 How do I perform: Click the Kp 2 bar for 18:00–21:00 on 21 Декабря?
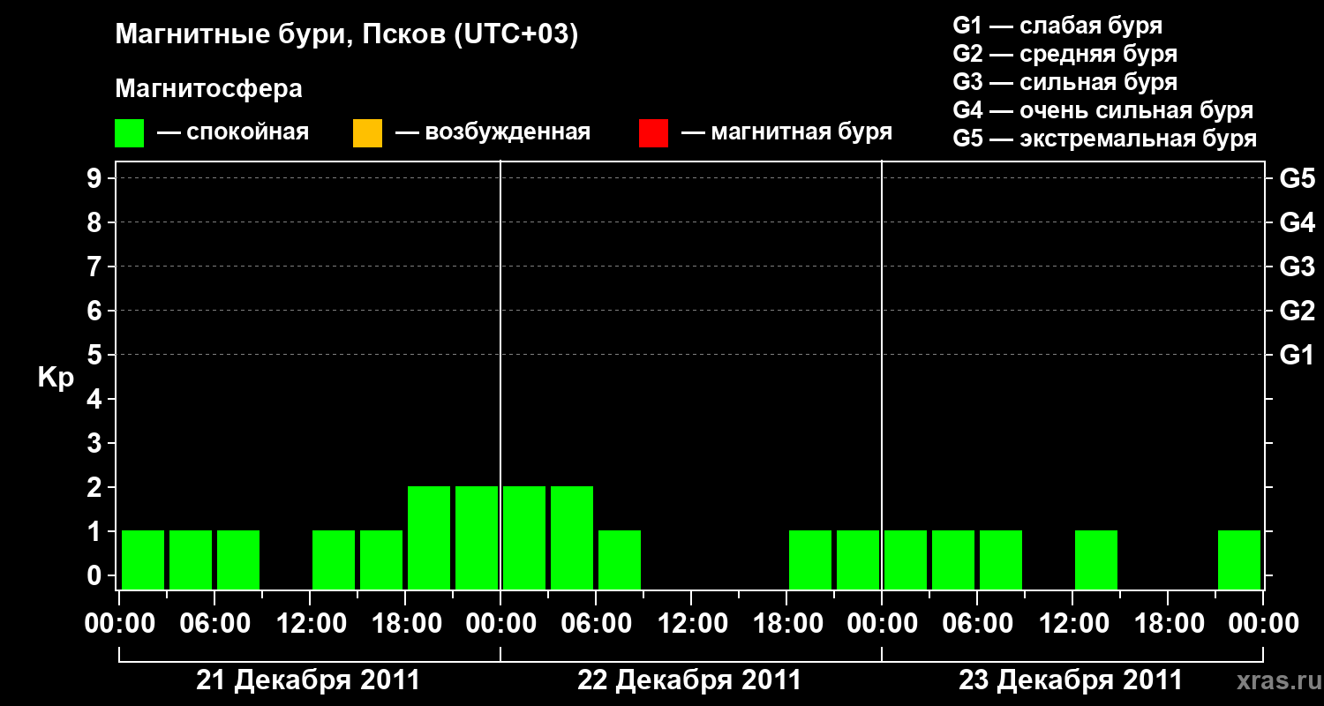(429, 537)
